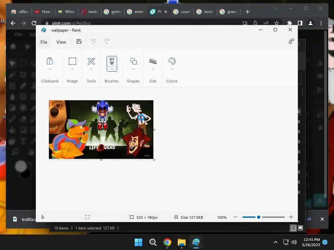Open Chrome's profile avatar icon
The width and height of the screenshot is (334, 250).
(311, 23)
